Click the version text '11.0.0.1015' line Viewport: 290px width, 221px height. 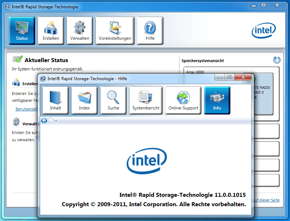coord(183,195)
